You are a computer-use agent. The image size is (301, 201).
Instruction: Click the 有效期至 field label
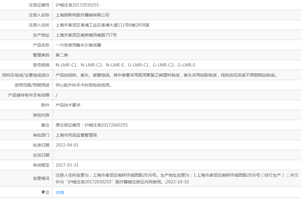pos(41,165)
